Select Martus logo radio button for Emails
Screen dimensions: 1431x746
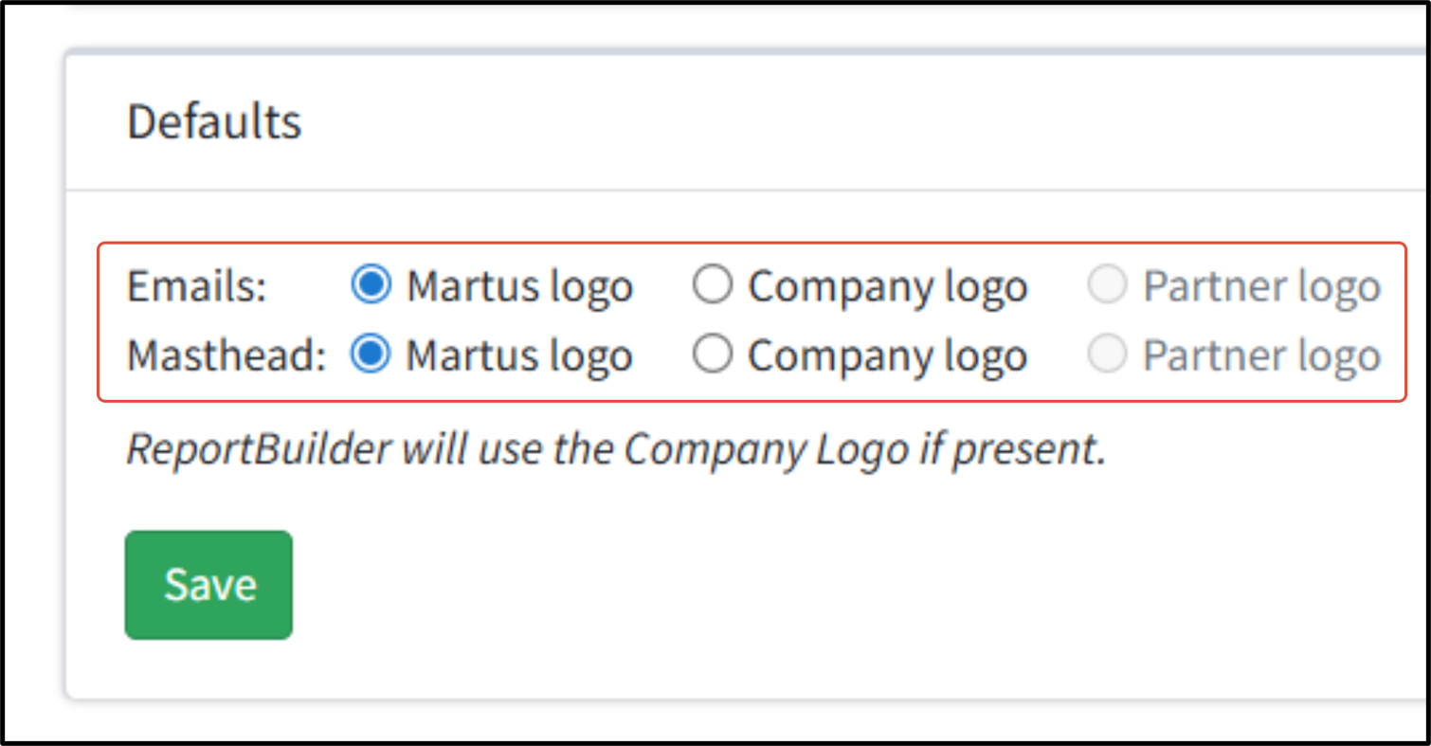tap(371, 284)
